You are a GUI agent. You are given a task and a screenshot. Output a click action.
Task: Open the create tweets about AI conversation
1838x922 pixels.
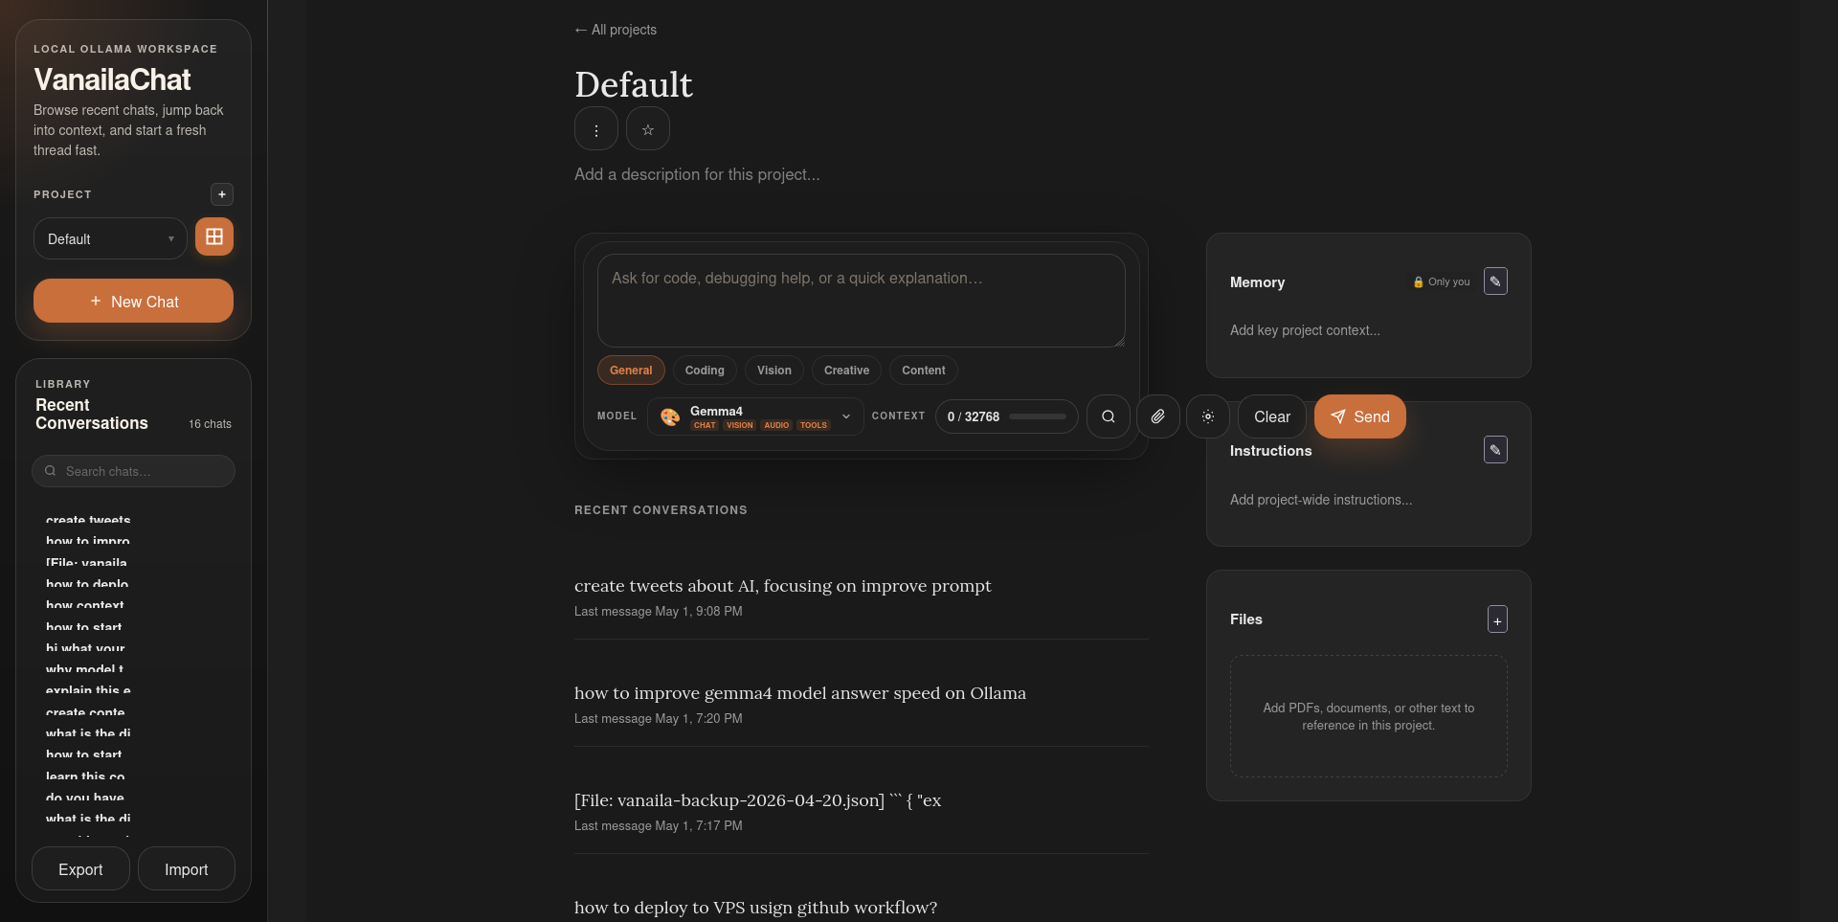point(783,586)
